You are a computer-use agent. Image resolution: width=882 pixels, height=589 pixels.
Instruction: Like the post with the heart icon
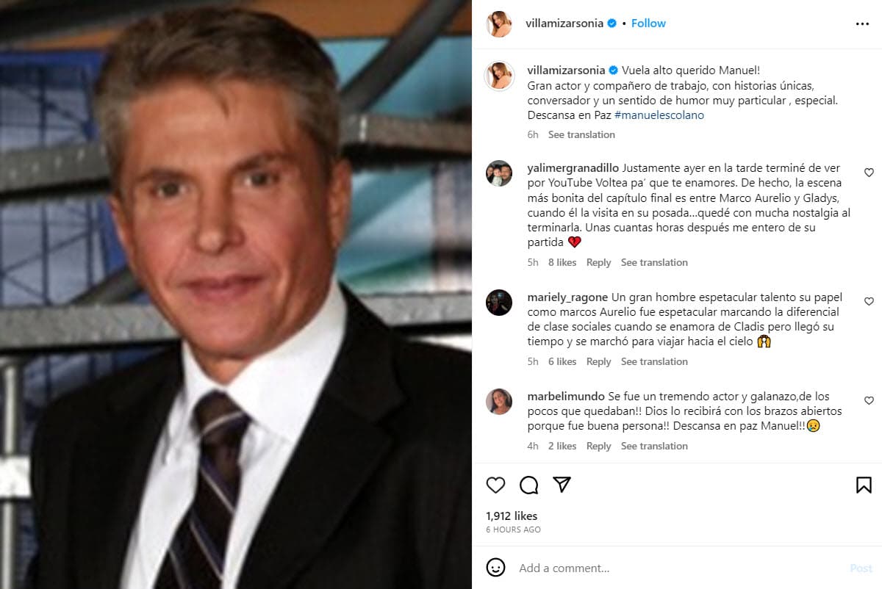coord(496,485)
